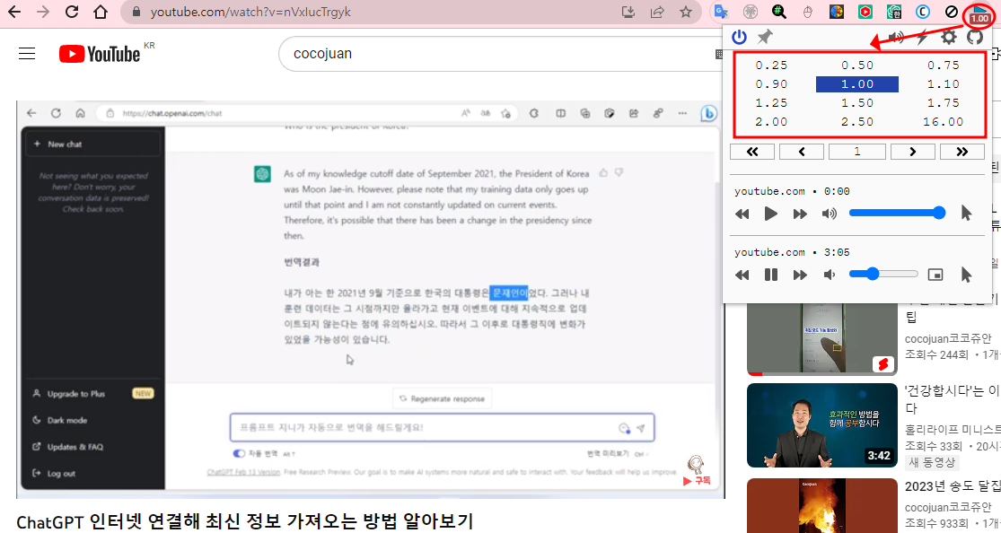Open the speed controller extension icon showing 1.00
Screen dimensions: 1001x533
[979, 14]
